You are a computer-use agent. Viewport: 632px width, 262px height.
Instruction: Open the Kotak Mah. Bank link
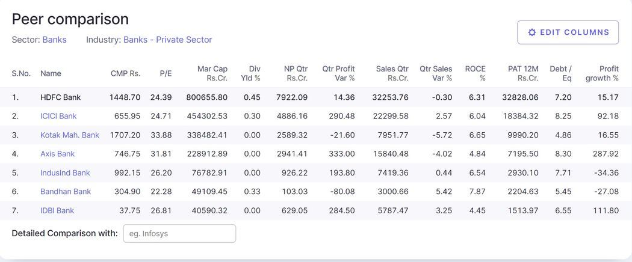tap(69, 135)
